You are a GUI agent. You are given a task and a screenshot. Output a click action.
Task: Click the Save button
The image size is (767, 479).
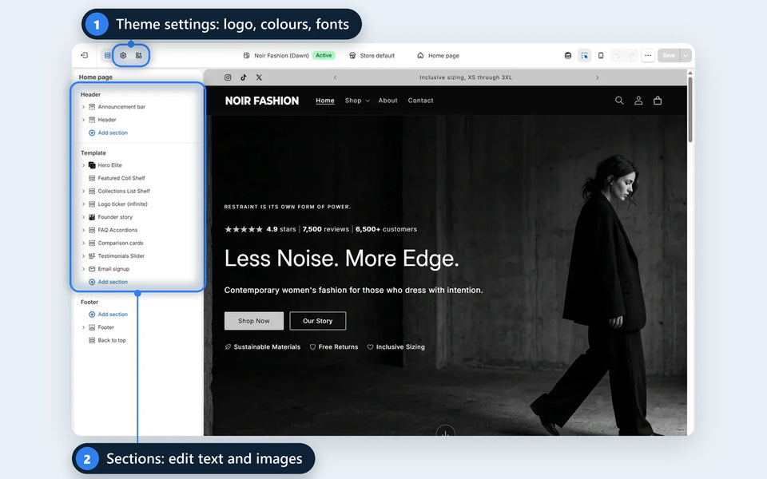pos(669,56)
